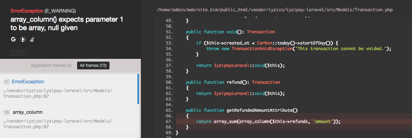This screenshot has height=138, width=412.
Task: Search the error on Google icon
Action: pyautogui.click(x=13, y=40)
